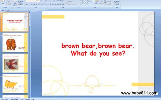The width and height of the screenshot is (161, 100).
Task: Click the Copy button in the clipboard group
Action: 8,2
